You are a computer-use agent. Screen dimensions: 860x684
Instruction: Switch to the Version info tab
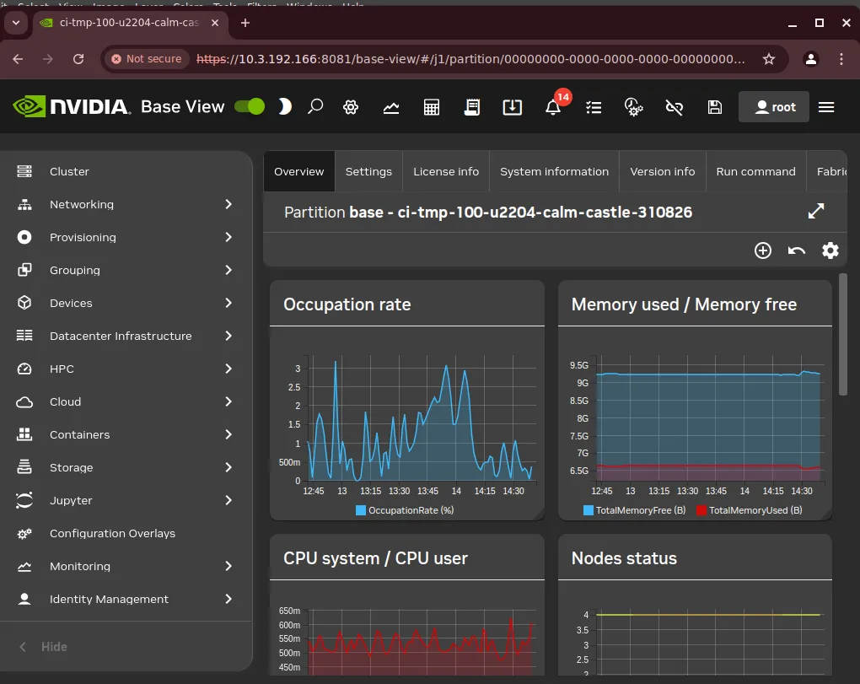point(662,171)
